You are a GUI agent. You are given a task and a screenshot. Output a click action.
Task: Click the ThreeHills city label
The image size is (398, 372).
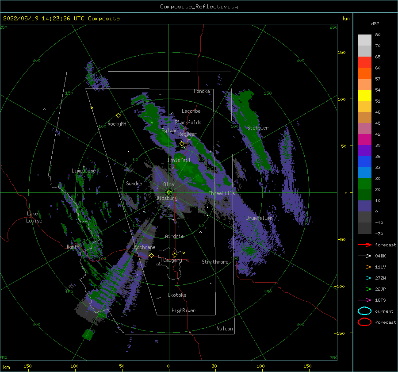point(222,193)
